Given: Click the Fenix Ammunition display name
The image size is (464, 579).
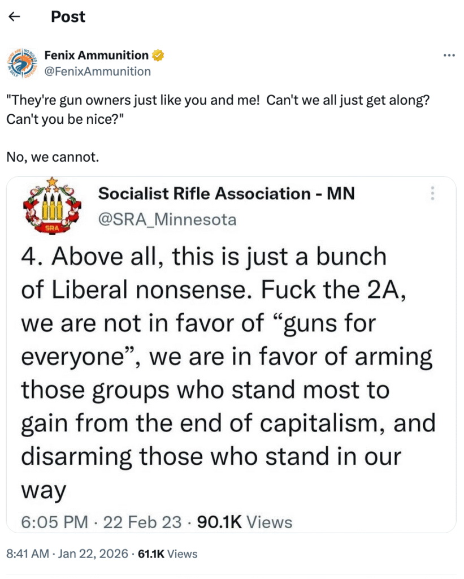Looking at the screenshot, I should [96, 55].
